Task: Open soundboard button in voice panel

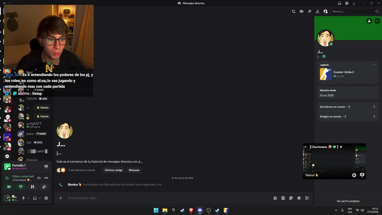Action: 44,187
